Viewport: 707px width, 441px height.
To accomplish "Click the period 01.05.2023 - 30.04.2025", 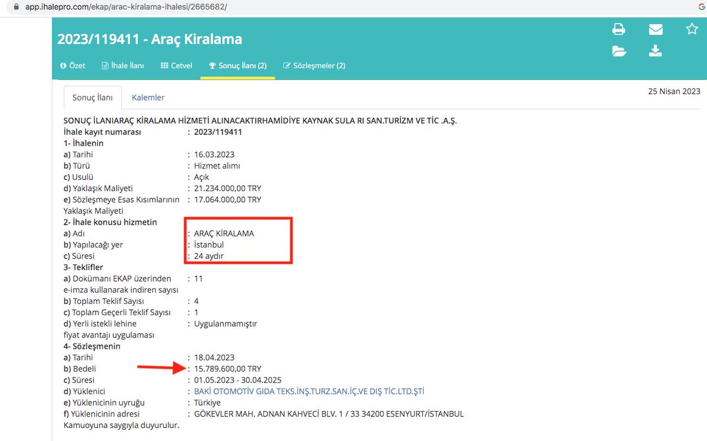I will click(x=239, y=380).
